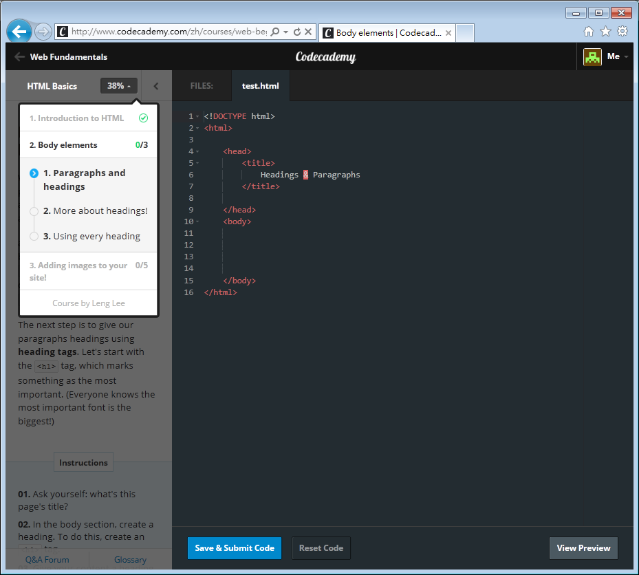Click the Codecademy favicon in the address bar
The image size is (639, 575).
click(x=63, y=32)
